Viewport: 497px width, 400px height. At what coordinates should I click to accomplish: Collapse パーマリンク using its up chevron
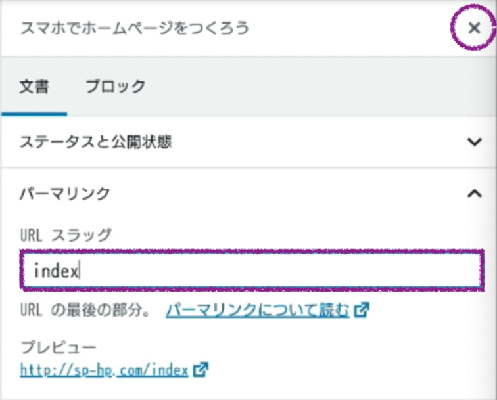[474, 193]
